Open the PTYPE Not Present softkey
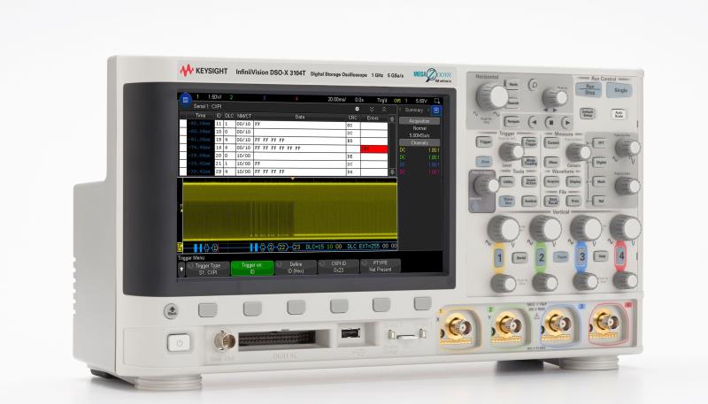This screenshot has width=708, height=404. point(381,266)
